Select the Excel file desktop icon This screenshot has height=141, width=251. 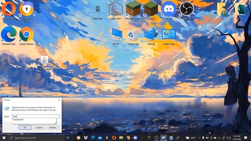click(x=240, y=11)
